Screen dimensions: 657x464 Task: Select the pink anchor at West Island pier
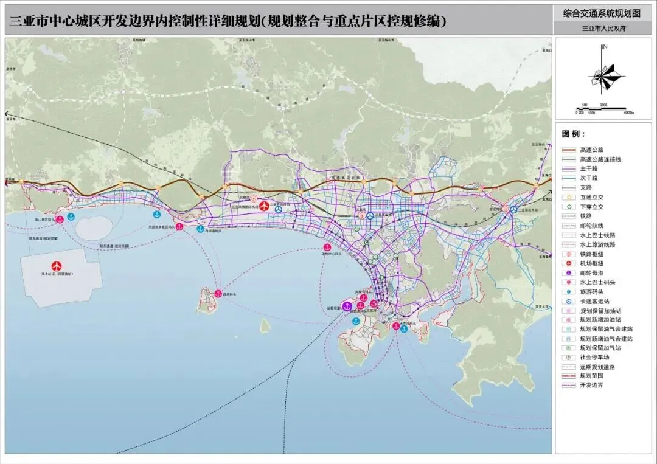(x=218, y=294)
